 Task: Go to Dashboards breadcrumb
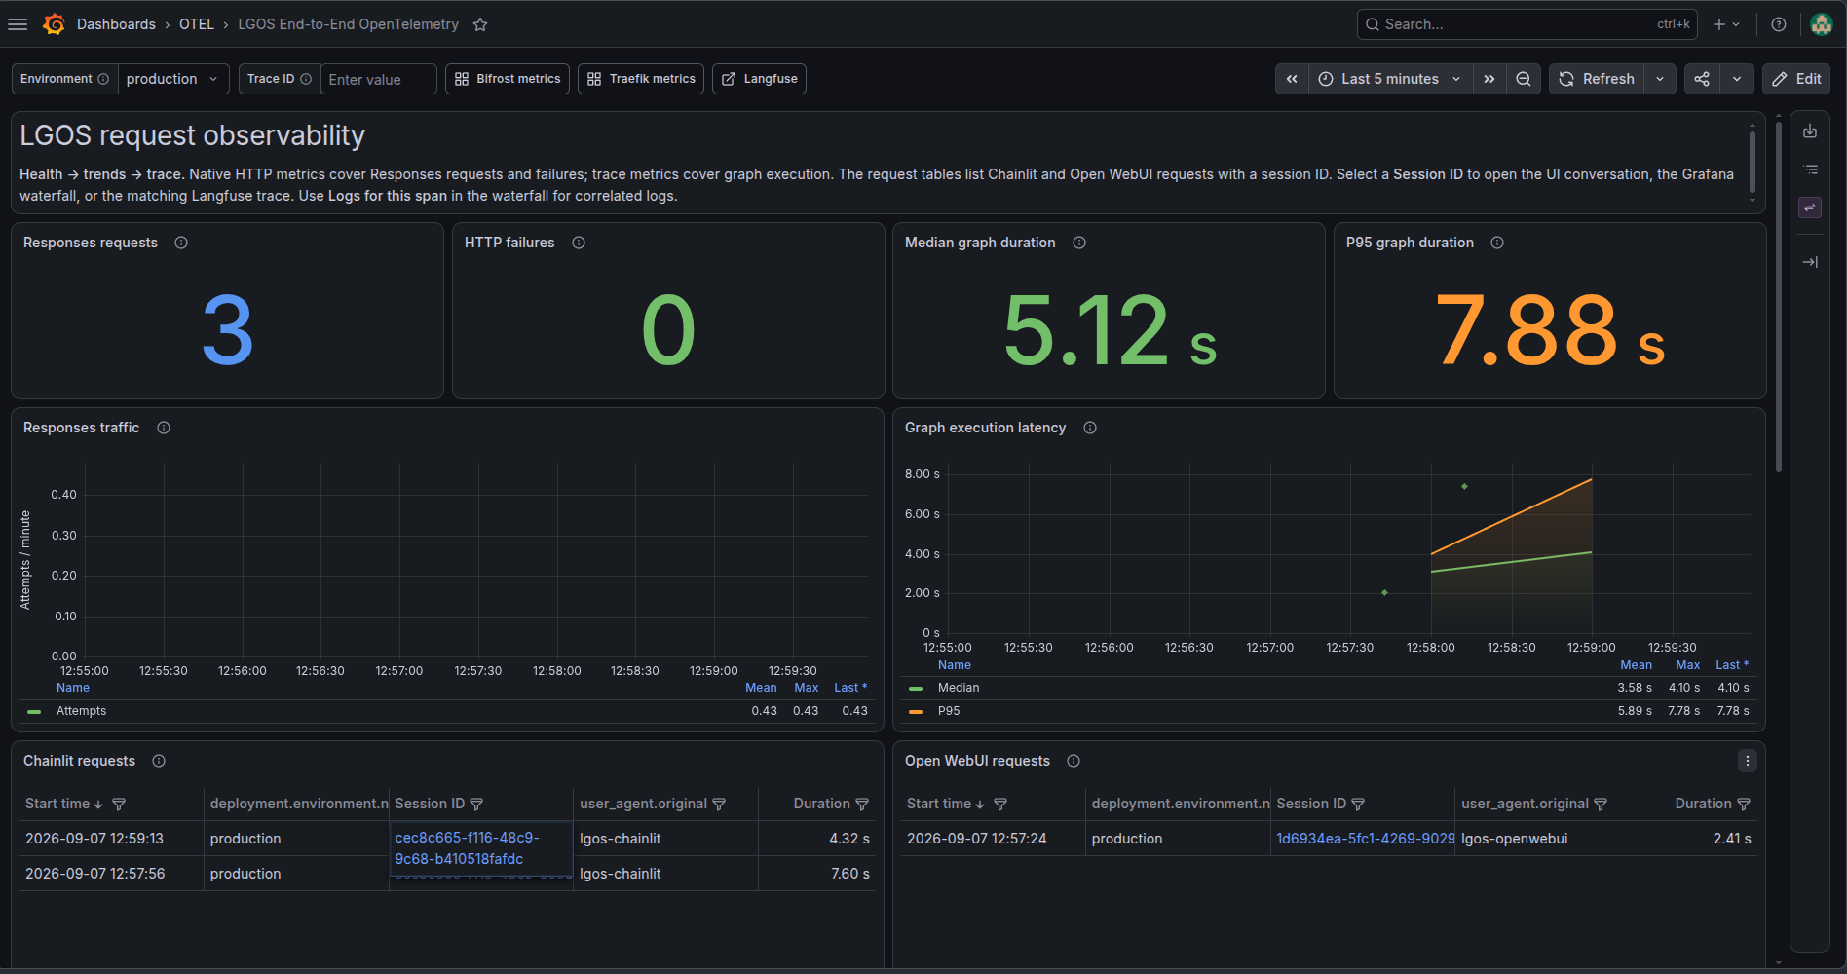[116, 24]
